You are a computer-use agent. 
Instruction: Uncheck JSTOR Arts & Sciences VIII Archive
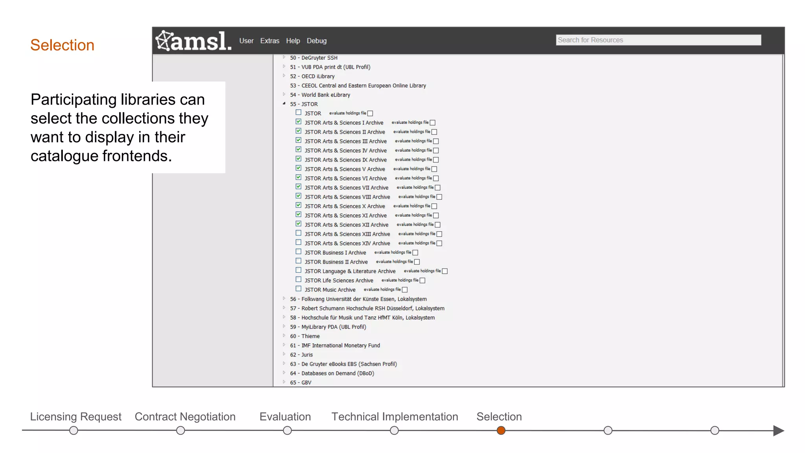click(298, 196)
